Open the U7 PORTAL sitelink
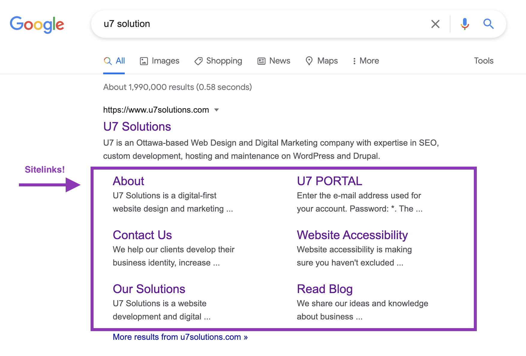The image size is (526, 356). tap(330, 181)
